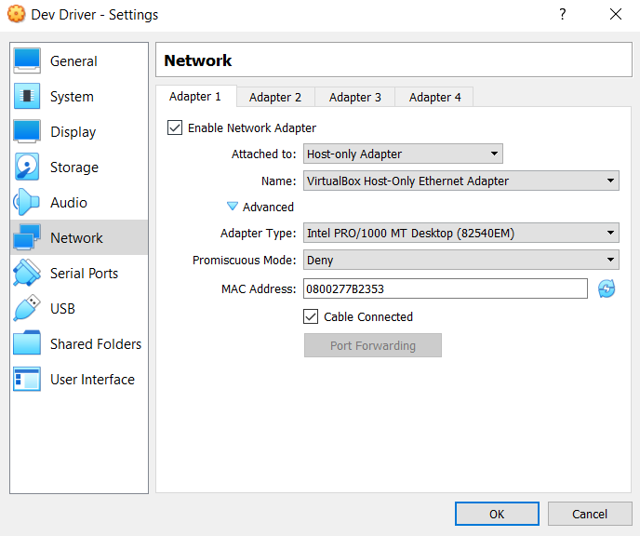This screenshot has width=640, height=536.
Task: Select the Shared Folders folder icon
Action: [27, 343]
